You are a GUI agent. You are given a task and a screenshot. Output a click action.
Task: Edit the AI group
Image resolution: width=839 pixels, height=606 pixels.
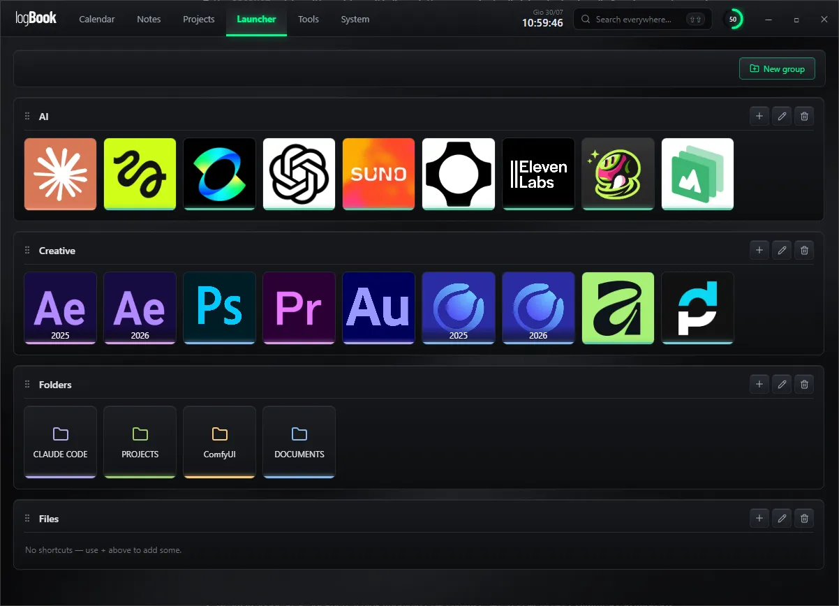pos(782,116)
